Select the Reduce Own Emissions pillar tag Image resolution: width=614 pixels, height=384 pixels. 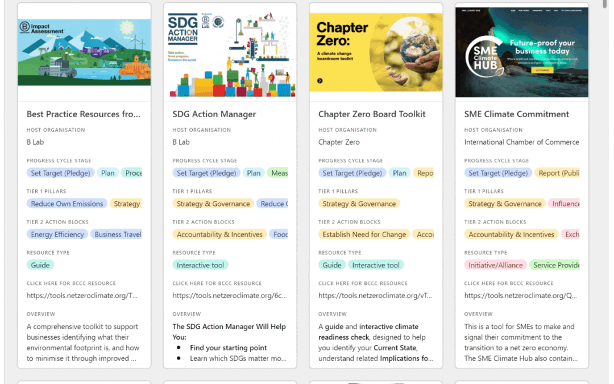click(67, 204)
